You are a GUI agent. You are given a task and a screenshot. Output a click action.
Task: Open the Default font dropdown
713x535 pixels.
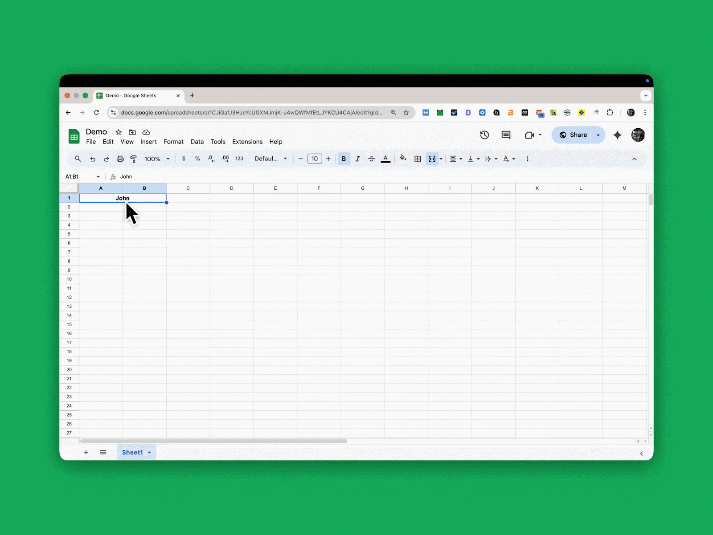point(270,159)
